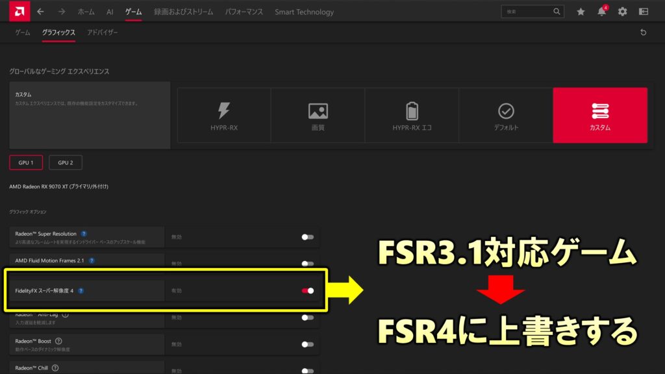
Task: Click the グラフィック オプション heading
Action: [x=28, y=212]
